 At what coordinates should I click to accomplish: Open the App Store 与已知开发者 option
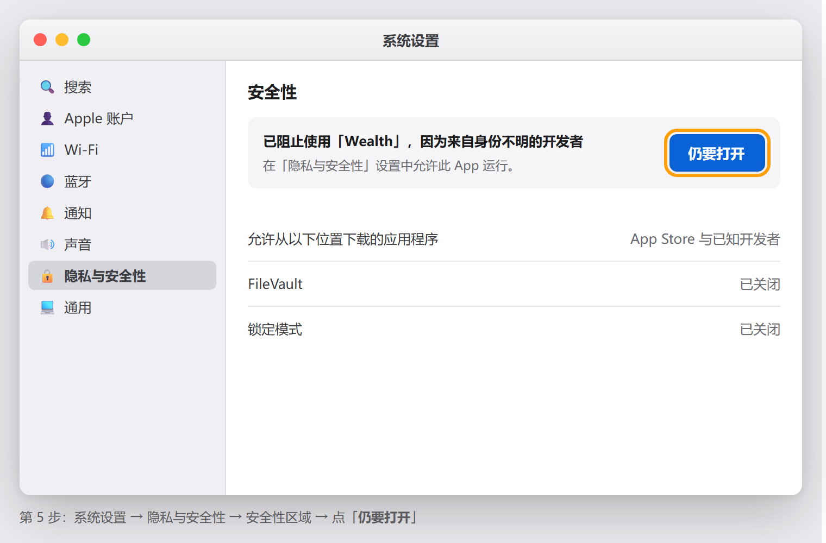[705, 239]
